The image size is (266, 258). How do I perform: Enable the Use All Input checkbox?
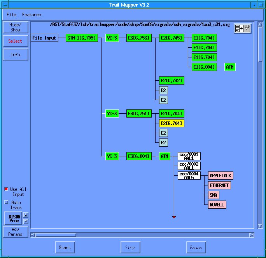(6, 189)
